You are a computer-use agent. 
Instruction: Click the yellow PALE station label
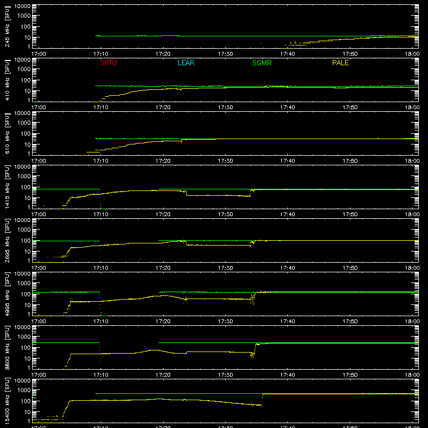coord(340,63)
